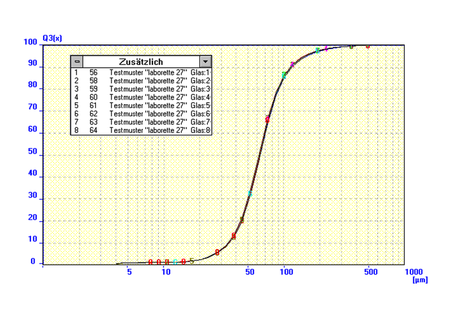The image size is (460, 316).
Task: Select legend entry 1 with Glas:1
Action: [142, 73]
